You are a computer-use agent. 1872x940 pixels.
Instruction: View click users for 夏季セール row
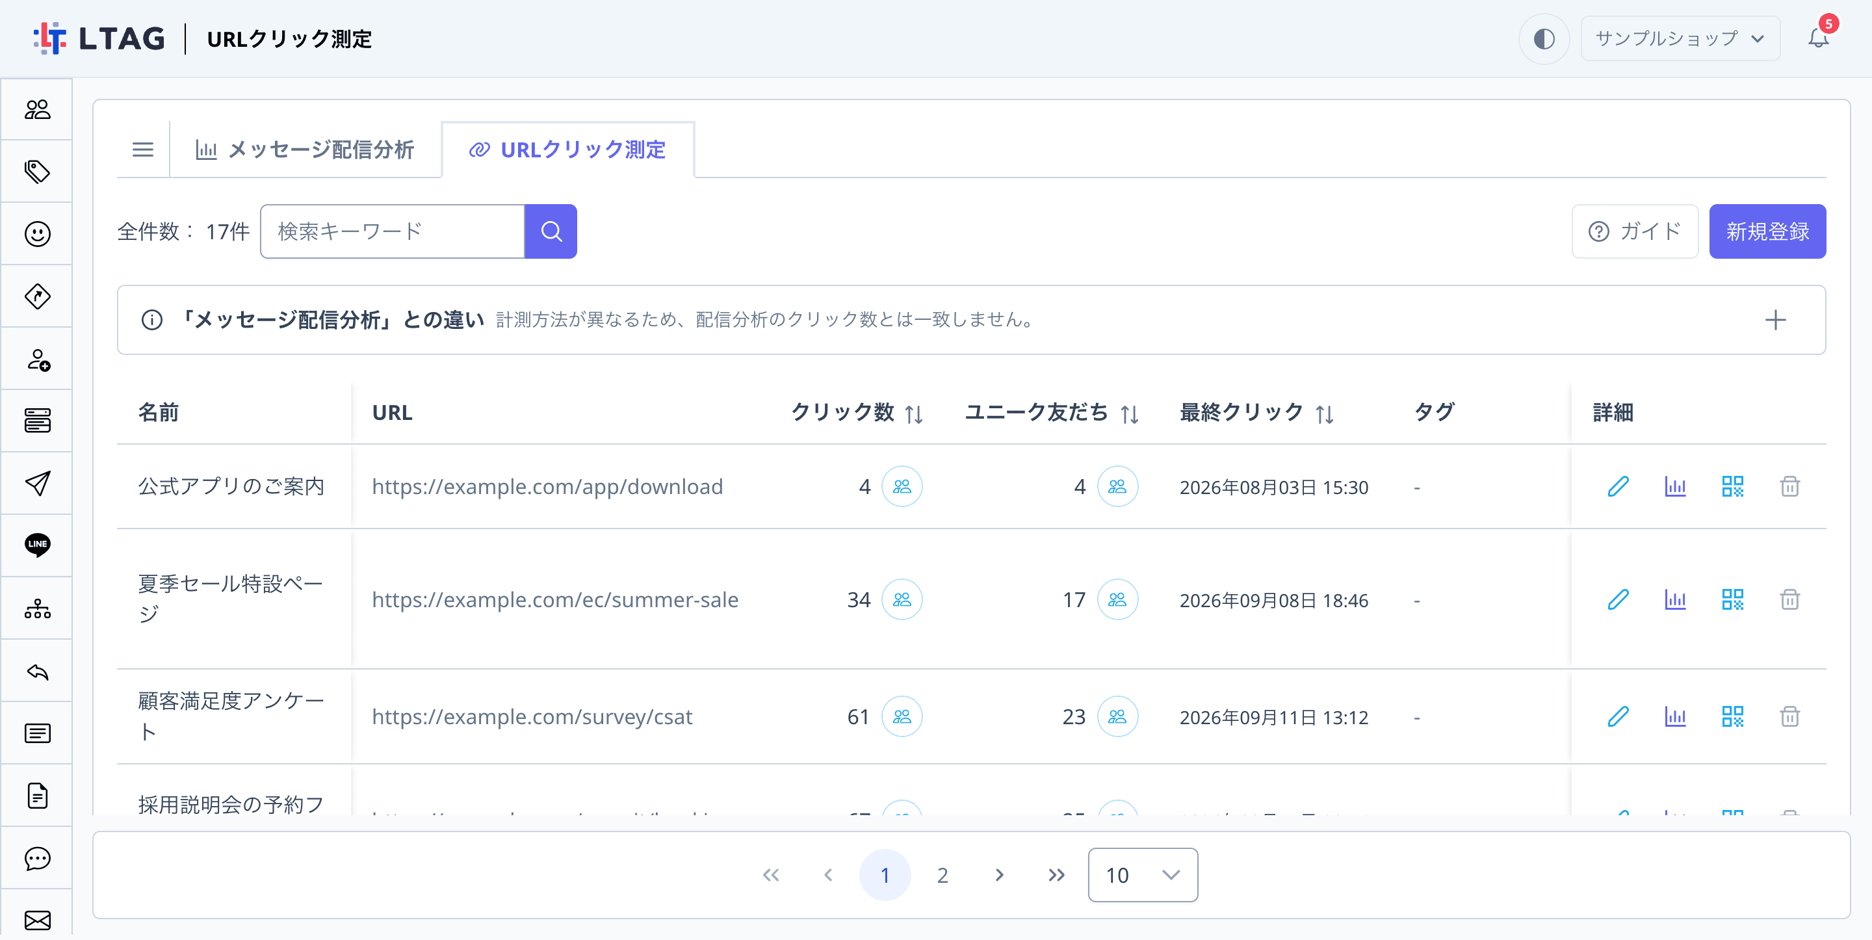click(902, 600)
